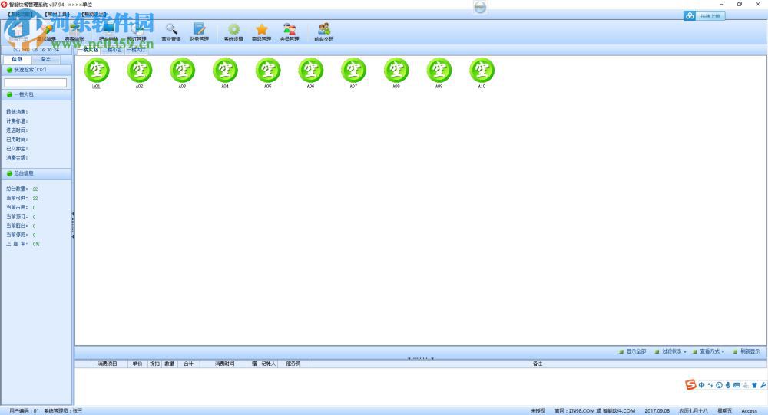
Task: Switch to the 一楼大包 room tab
Action: [x=88, y=50]
